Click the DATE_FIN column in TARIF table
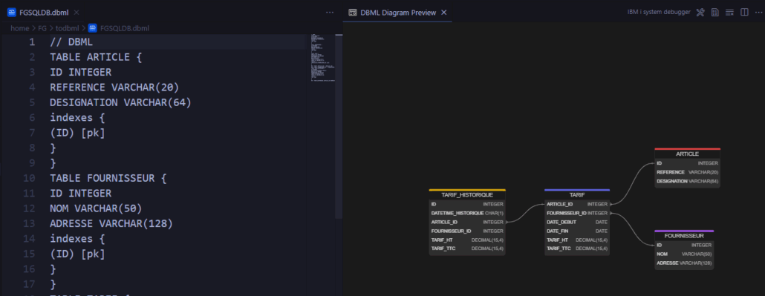The height and width of the screenshot is (296, 765). pos(577,231)
